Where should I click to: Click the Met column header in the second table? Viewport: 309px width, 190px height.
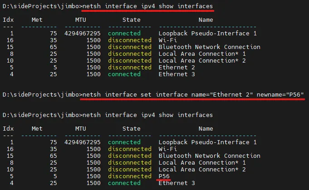pos(37,129)
